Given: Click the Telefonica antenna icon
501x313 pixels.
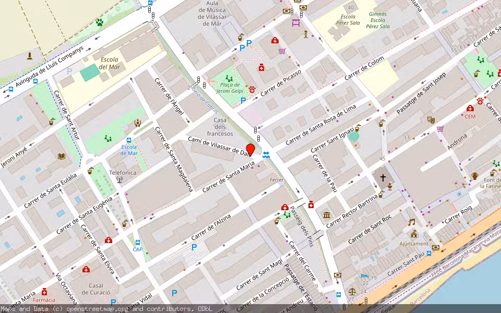Looking at the screenshot, I should click(119, 180).
